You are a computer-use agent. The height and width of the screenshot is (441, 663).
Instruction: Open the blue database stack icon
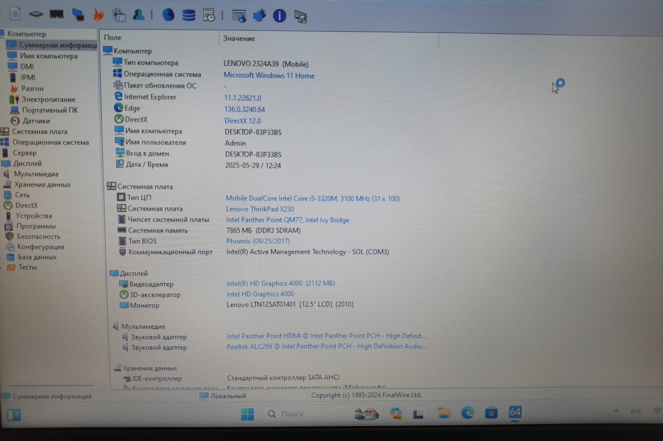(x=189, y=16)
